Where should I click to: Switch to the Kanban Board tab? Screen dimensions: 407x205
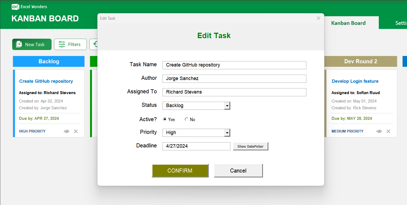pyautogui.click(x=348, y=23)
